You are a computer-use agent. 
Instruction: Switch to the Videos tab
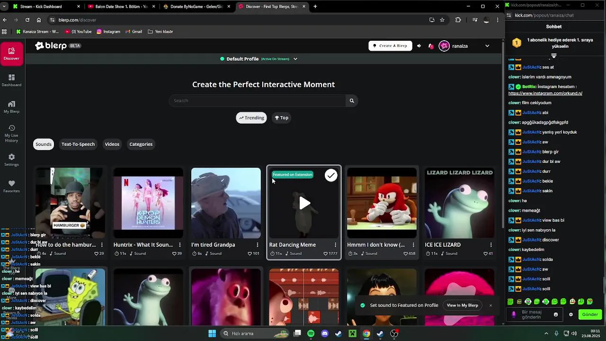tap(112, 144)
